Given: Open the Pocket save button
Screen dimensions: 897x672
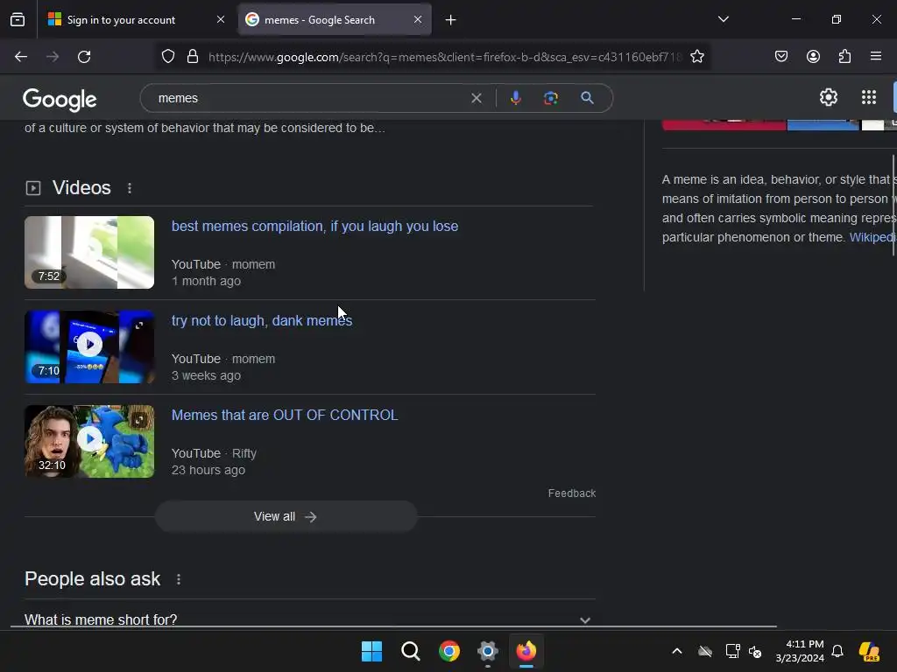Looking at the screenshot, I should point(780,56).
